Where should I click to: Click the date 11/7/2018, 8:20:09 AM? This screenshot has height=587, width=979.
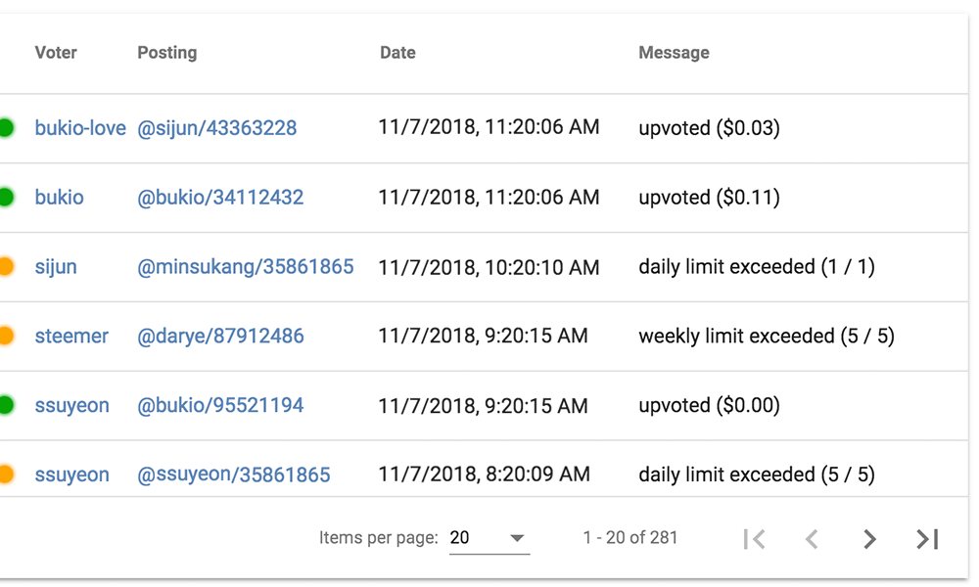coord(485,474)
